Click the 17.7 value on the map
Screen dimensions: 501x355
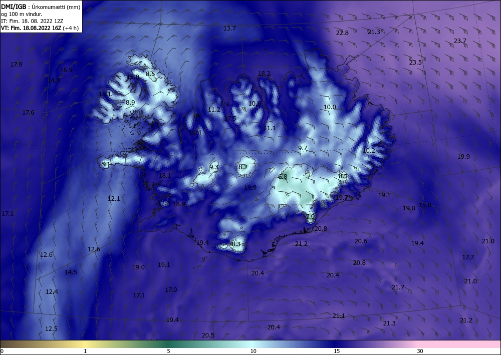[x=468, y=257]
